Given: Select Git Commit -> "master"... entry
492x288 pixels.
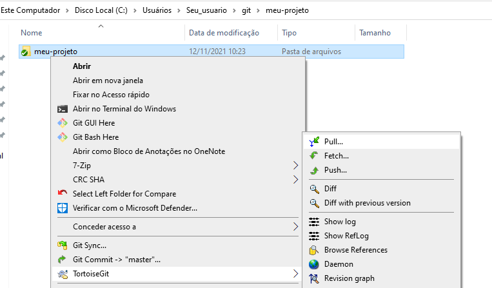Looking at the screenshot, I should pos(177,260).
